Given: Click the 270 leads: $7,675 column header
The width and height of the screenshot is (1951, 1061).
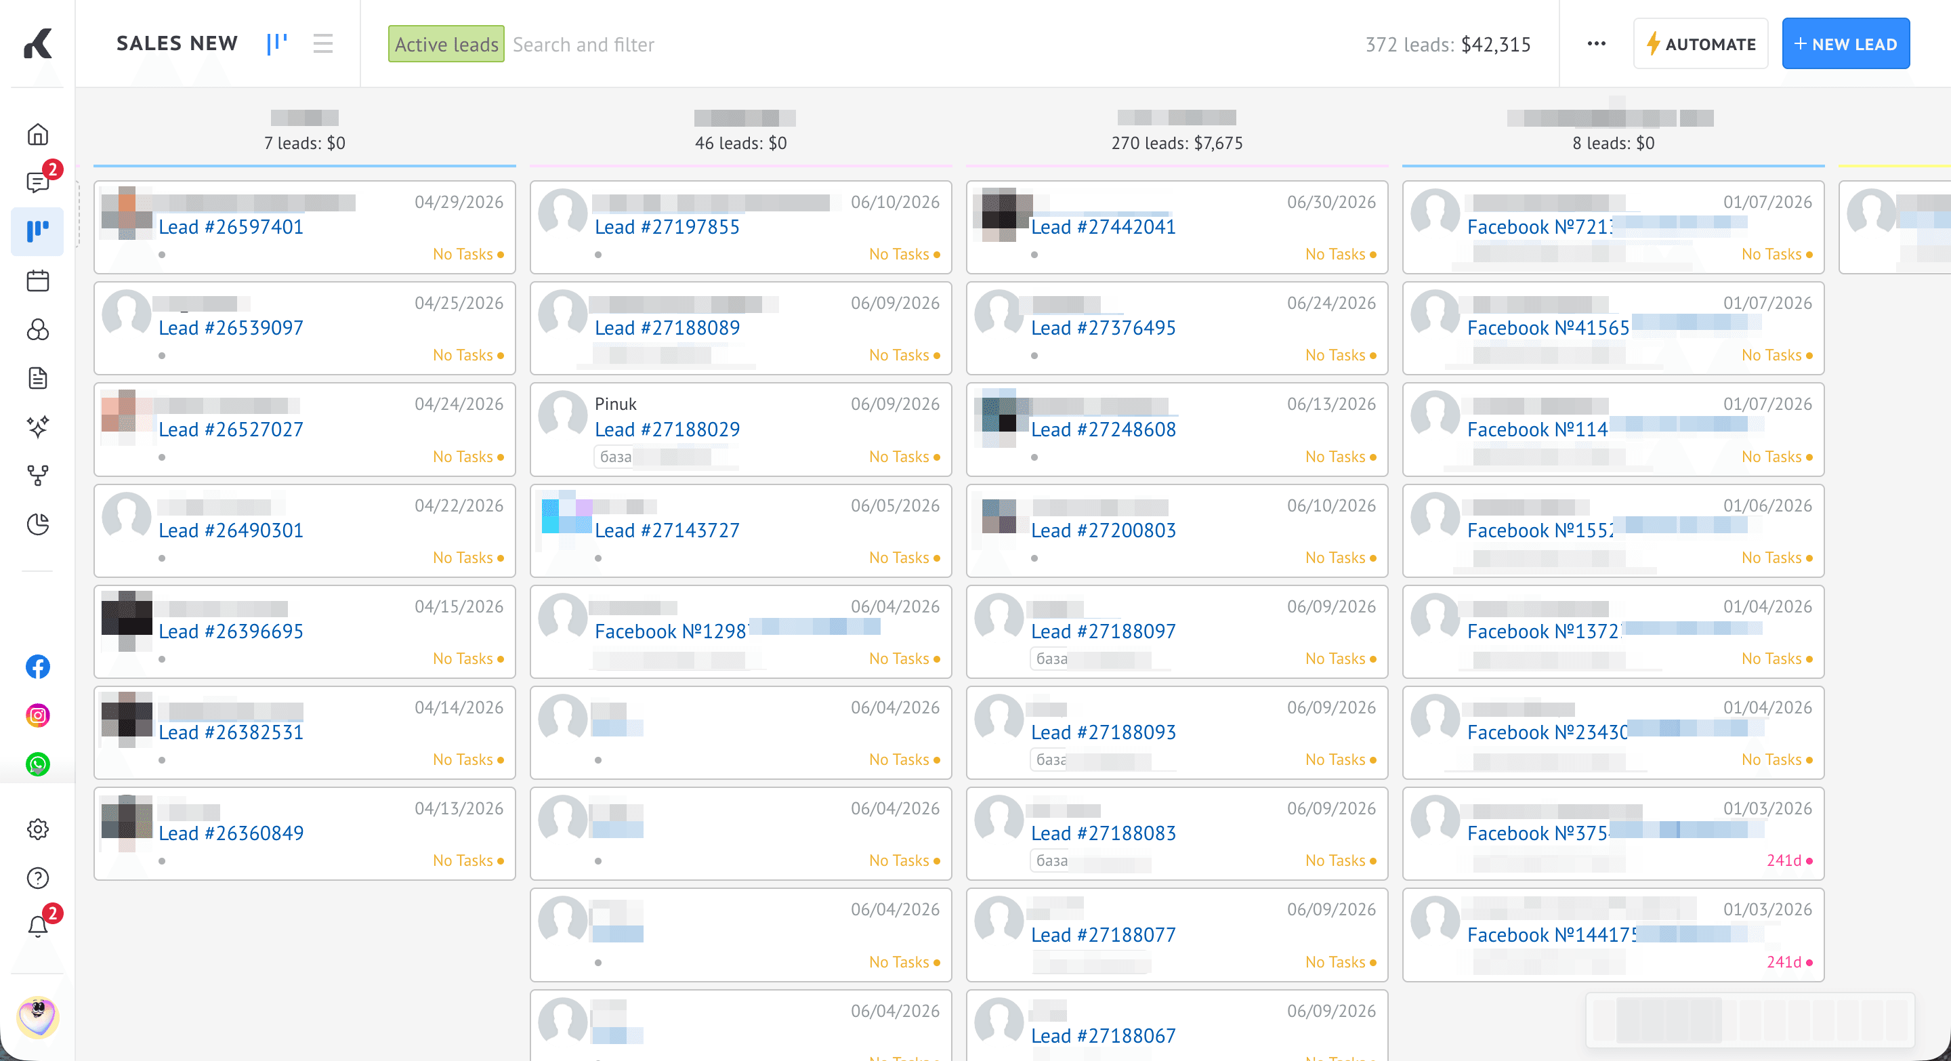Looking at the screenshot, I should (x=1177, y=143).
